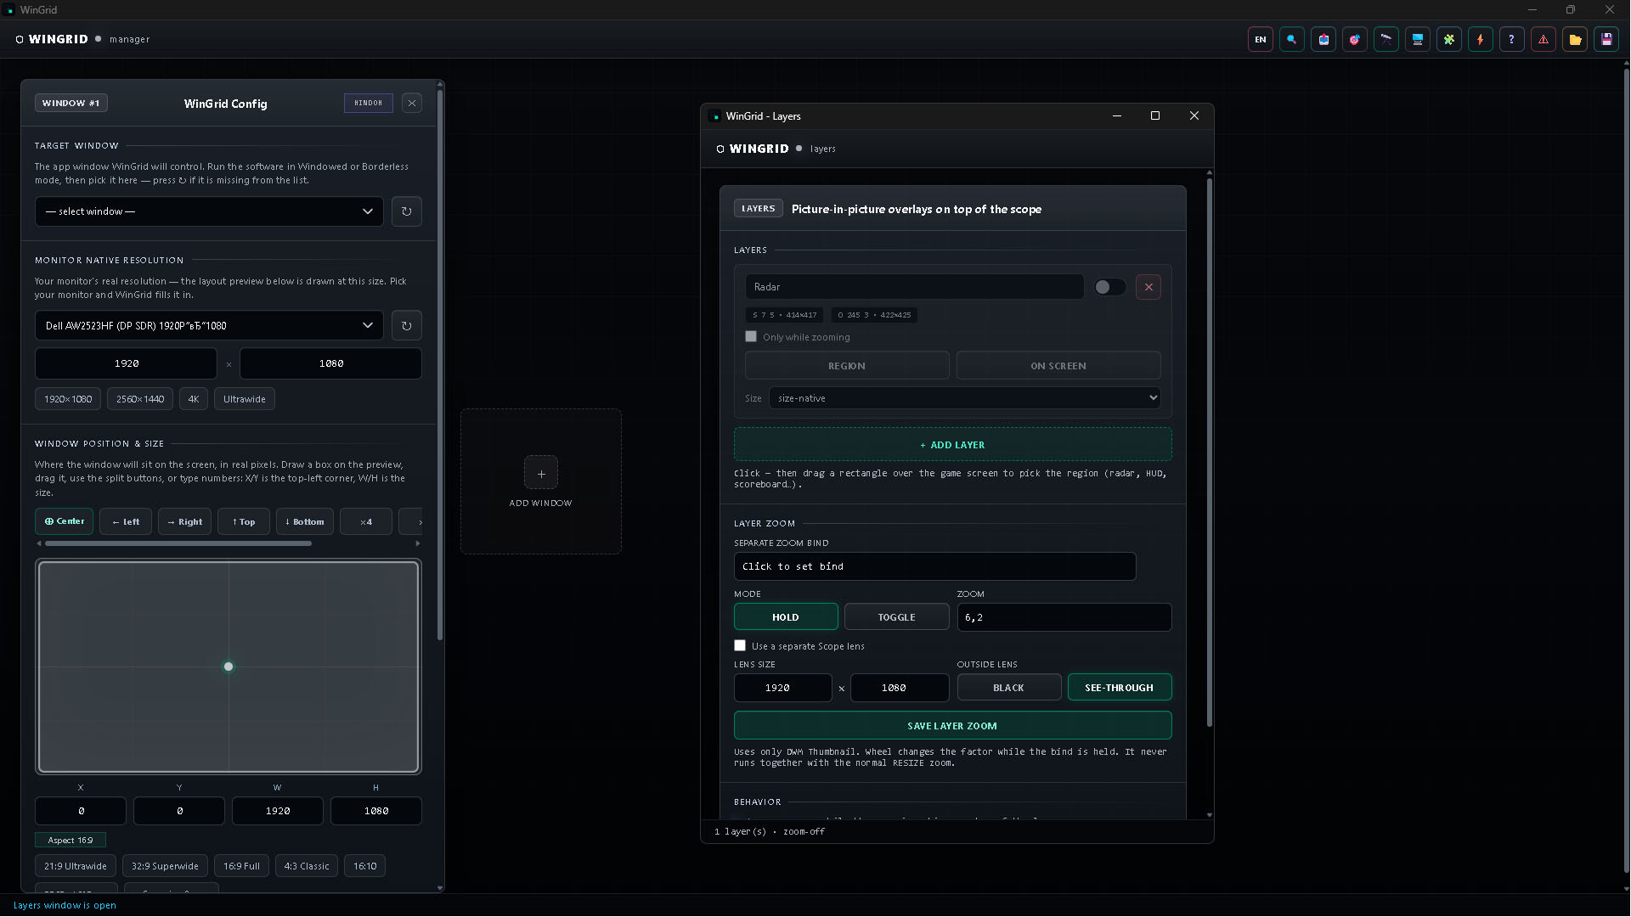The width and height of the screenshot is (1631, 917).
Task: Click the Center position button
Action: point(65,521)
